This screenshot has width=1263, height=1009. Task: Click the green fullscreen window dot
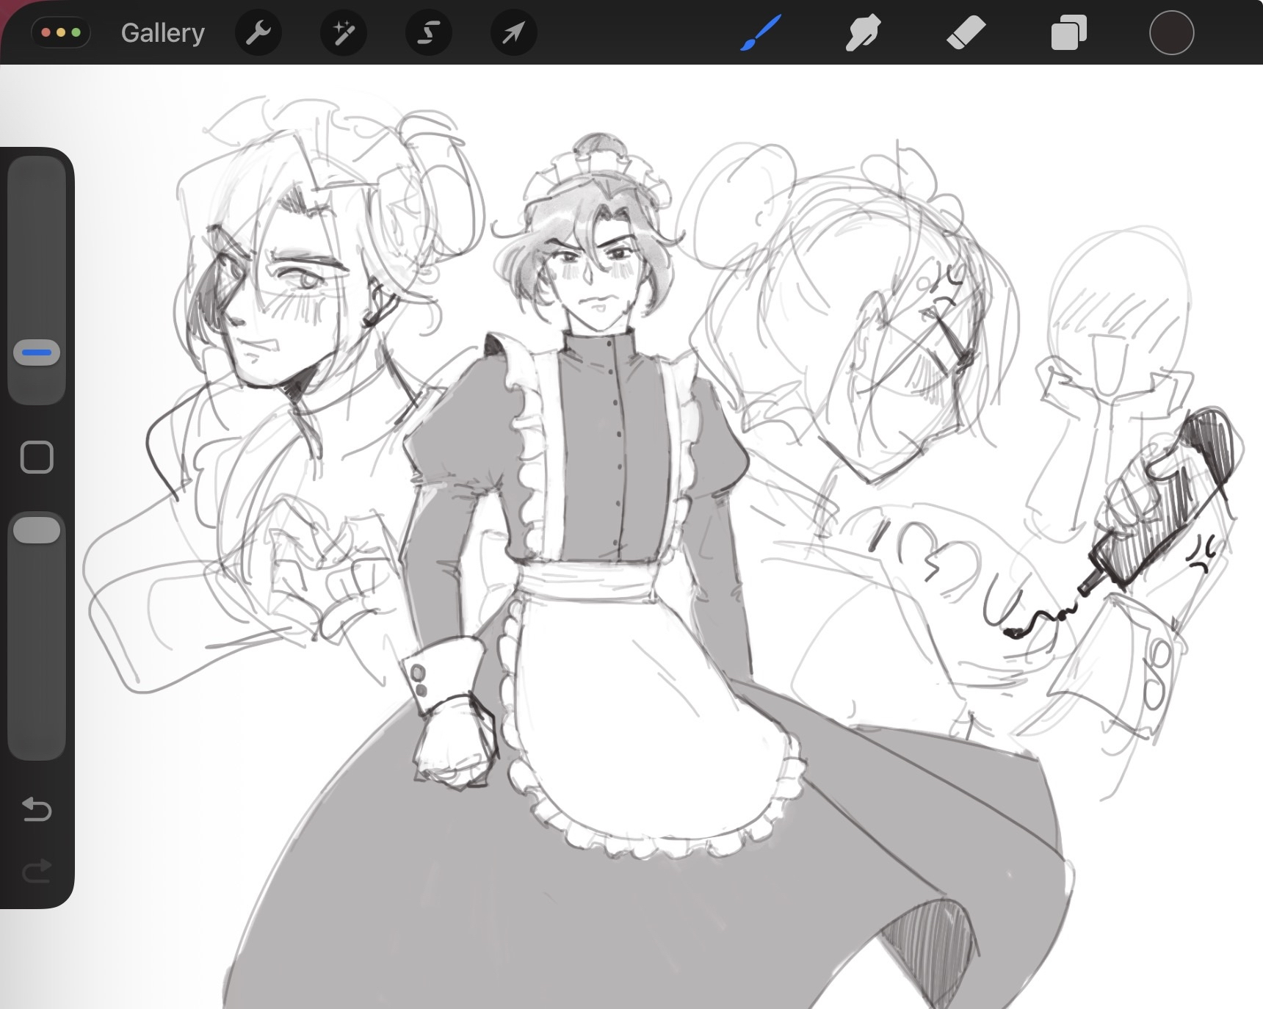coord(76,33)
